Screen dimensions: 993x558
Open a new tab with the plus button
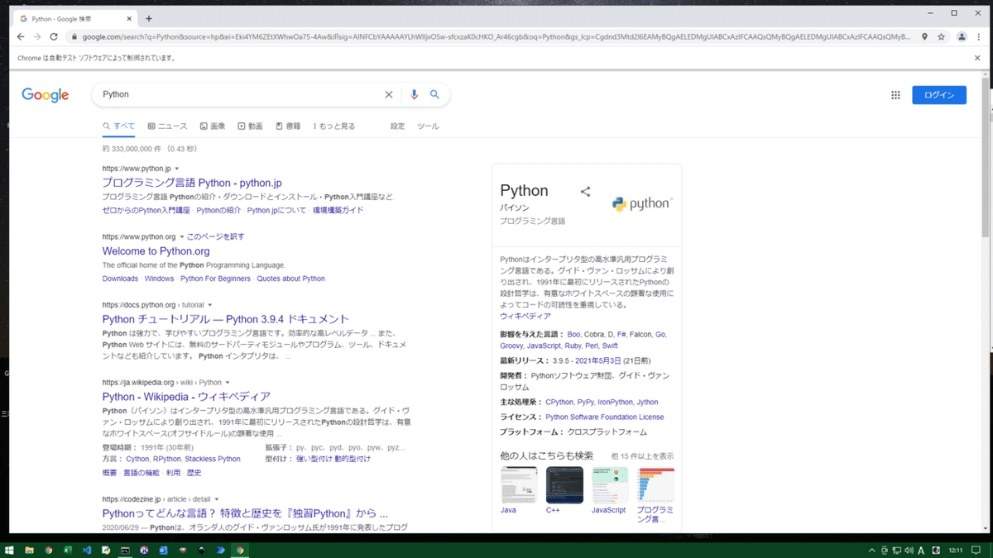tap(149, 18)
